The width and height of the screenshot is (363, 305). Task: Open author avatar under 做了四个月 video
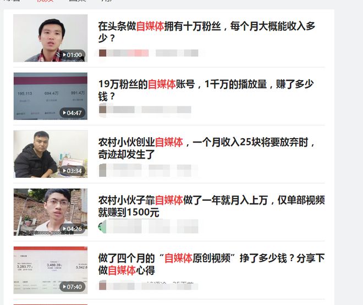click(x=102, y=286)
